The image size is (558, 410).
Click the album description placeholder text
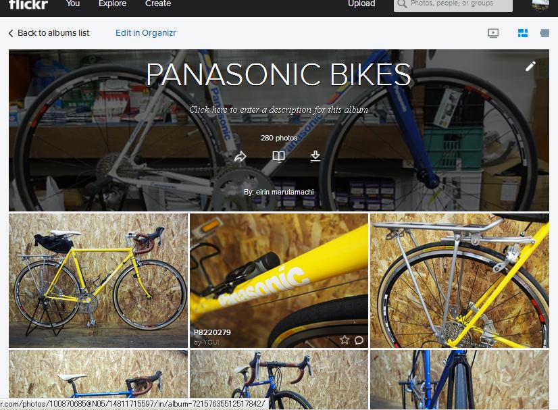[278, 109]
